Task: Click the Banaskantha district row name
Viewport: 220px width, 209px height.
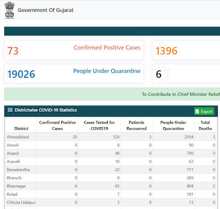Action: point(18,169)
